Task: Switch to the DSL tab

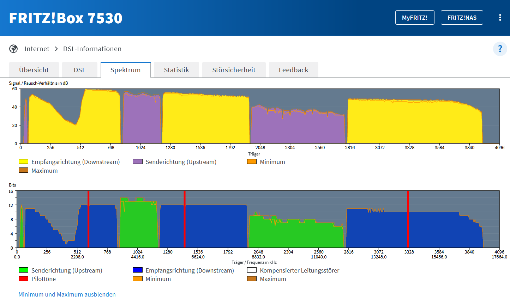Action: pos(80,70)
